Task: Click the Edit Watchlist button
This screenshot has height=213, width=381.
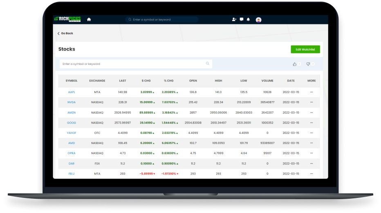Action: point(305,49)
